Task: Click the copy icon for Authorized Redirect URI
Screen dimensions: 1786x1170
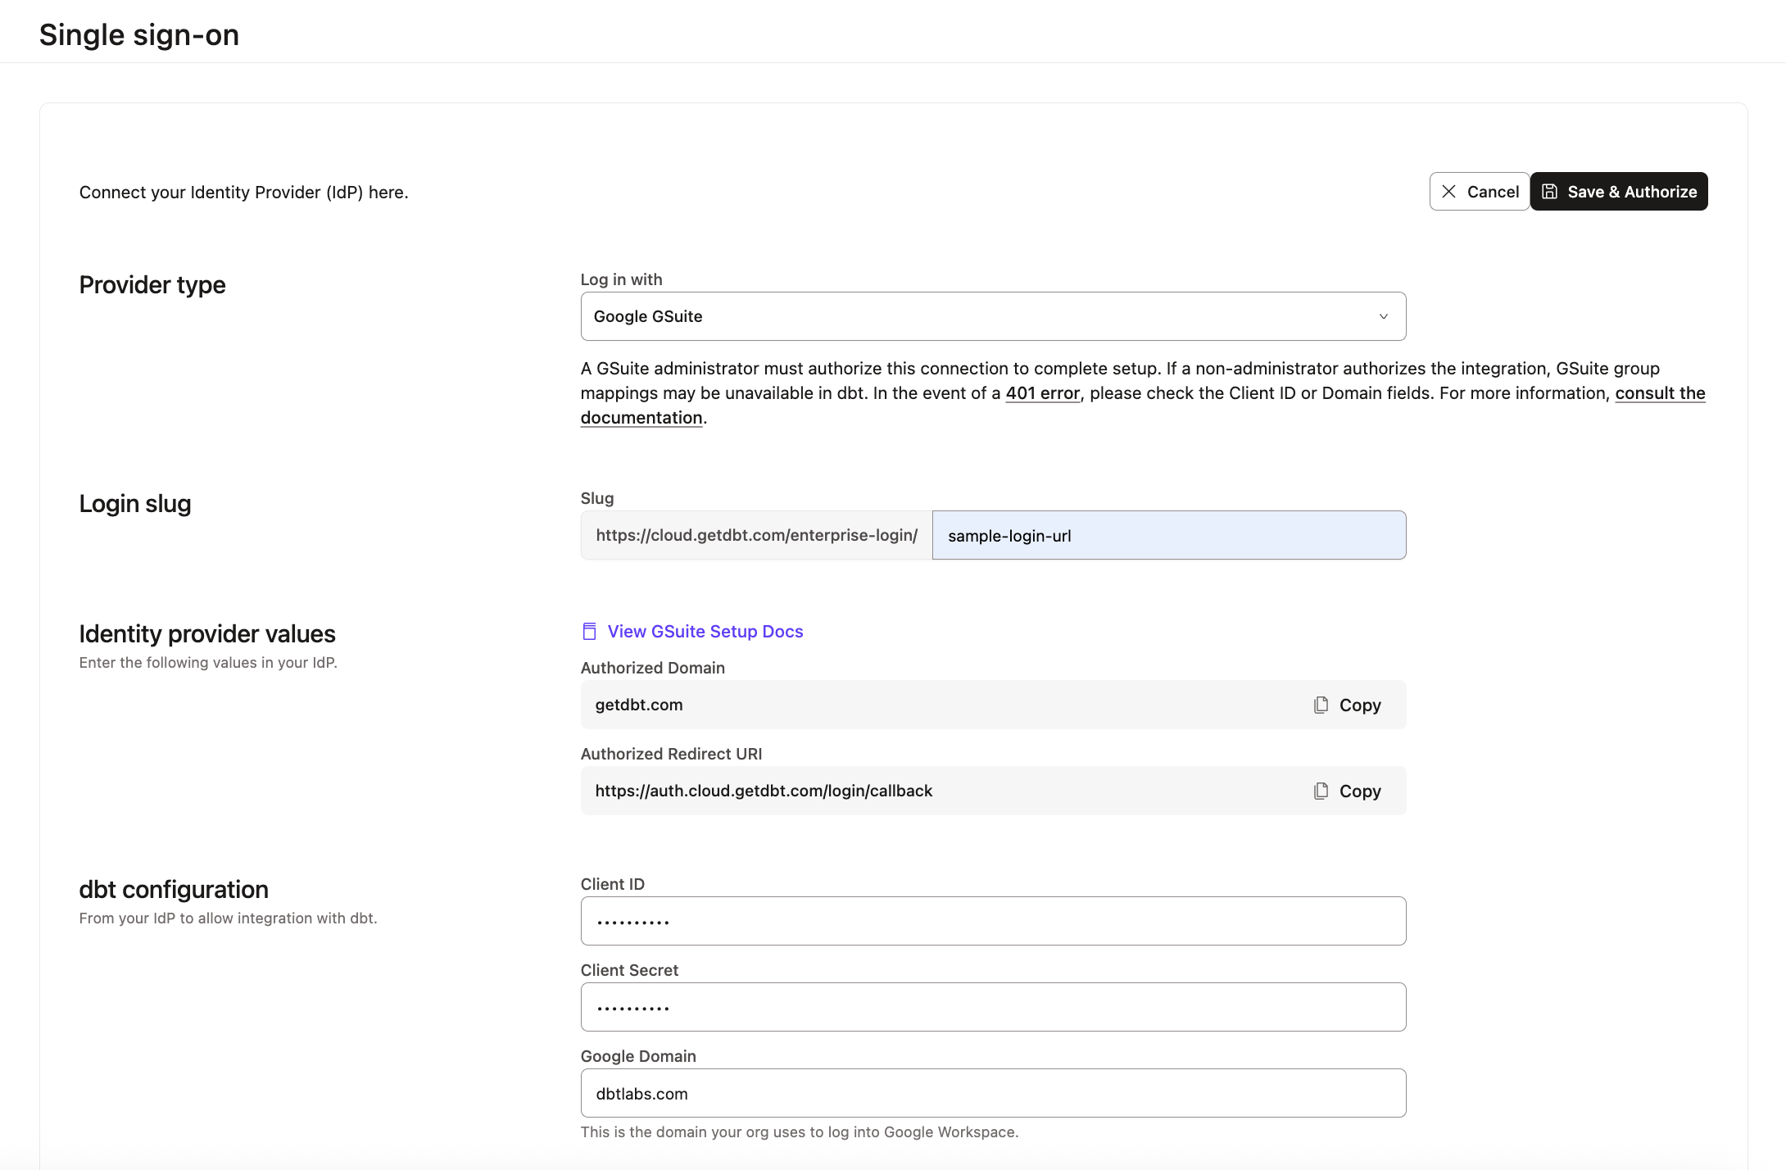Action: coord(1320,791)
